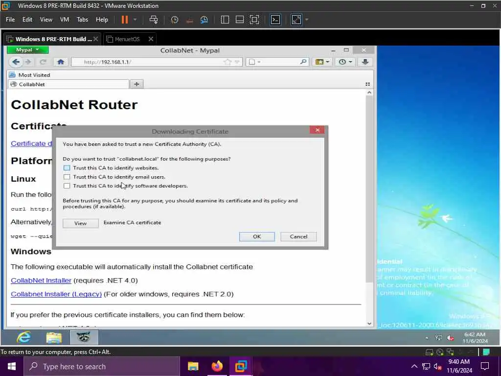Select the CollabNet browser tab
501x376 pixels.
(68, 84)
